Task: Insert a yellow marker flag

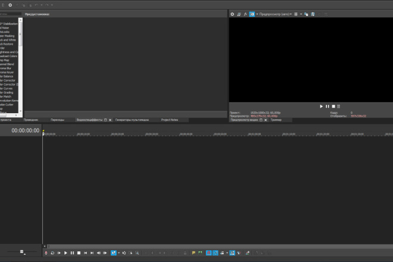Action: (194, 253)
